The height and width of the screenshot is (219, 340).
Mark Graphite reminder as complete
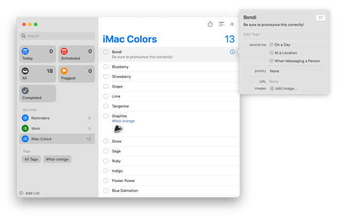pyautogui.click(x=105, y=116)
